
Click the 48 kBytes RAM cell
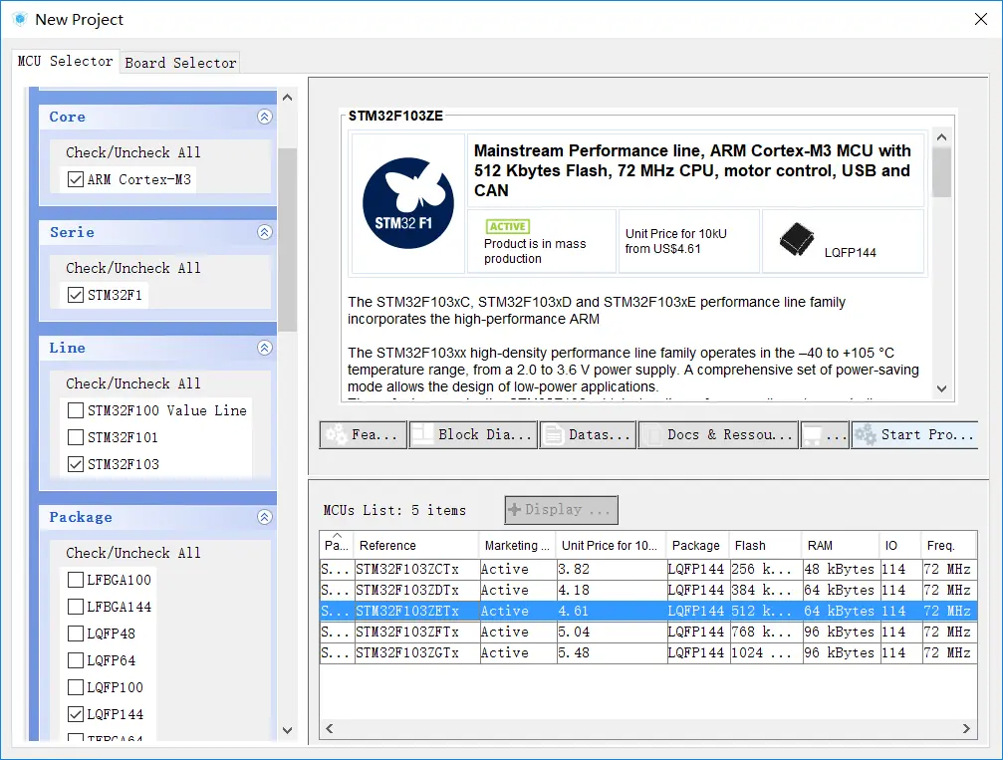coord(841,569)
